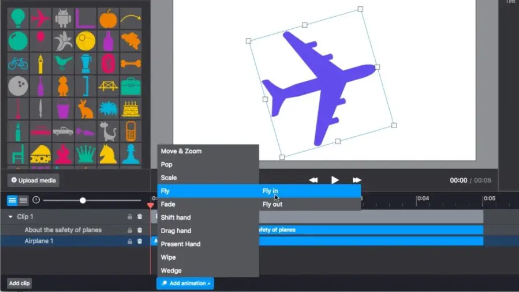
Task: Choose the gray banana graphic
Action: pyautogui.click(x=63, y=40)
